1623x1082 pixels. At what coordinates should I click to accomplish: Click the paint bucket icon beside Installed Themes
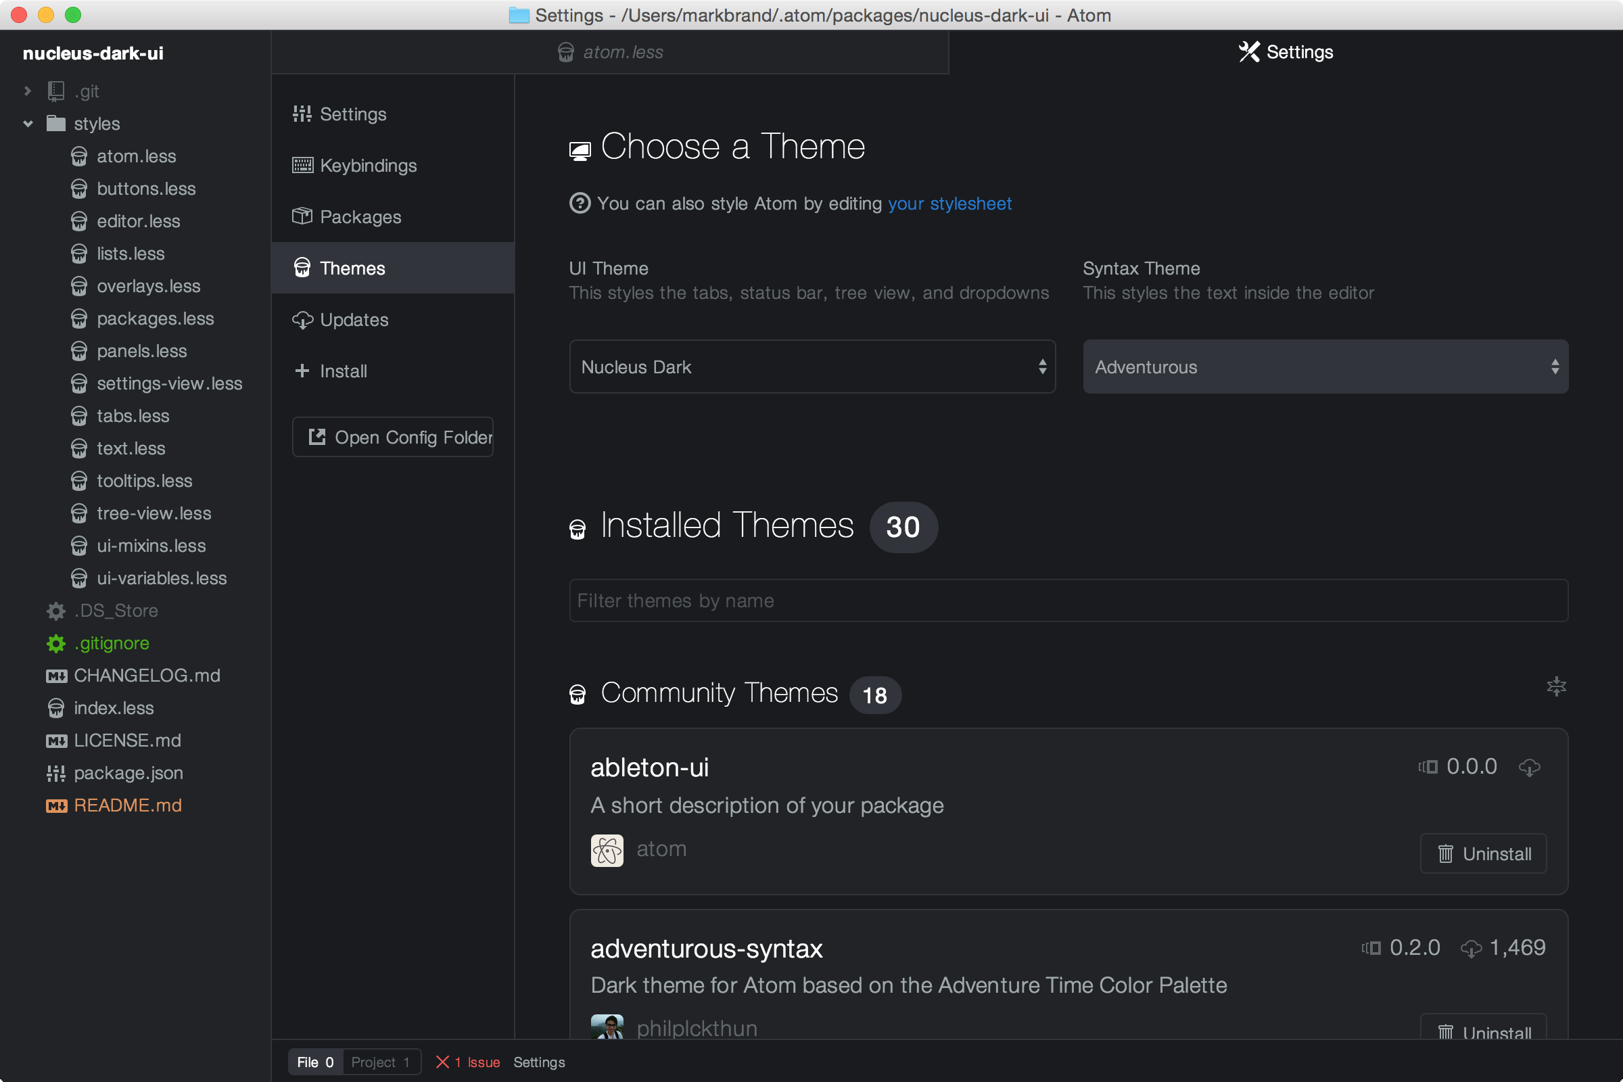(578, 530)
